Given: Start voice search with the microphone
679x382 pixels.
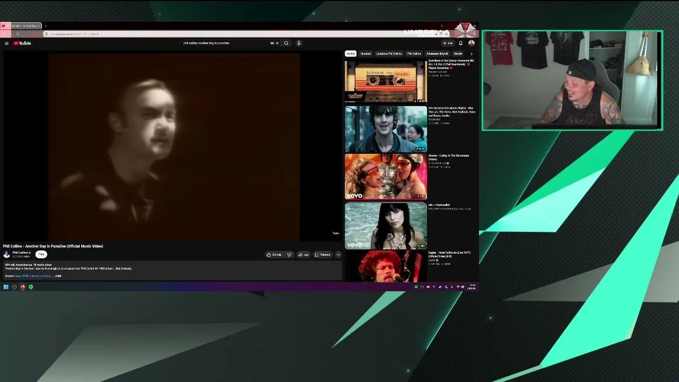Looking at the screenshot, I should click(x=299, y=43).
